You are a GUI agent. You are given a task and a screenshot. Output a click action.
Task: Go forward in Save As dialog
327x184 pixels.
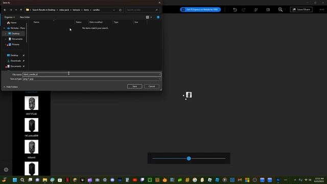[11, 10]
